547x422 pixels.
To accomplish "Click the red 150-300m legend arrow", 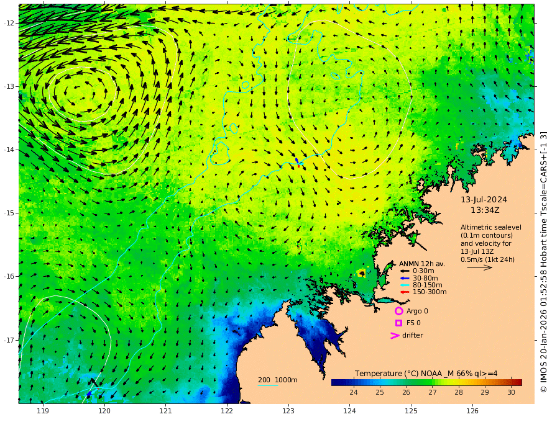I will click(405, 292).
